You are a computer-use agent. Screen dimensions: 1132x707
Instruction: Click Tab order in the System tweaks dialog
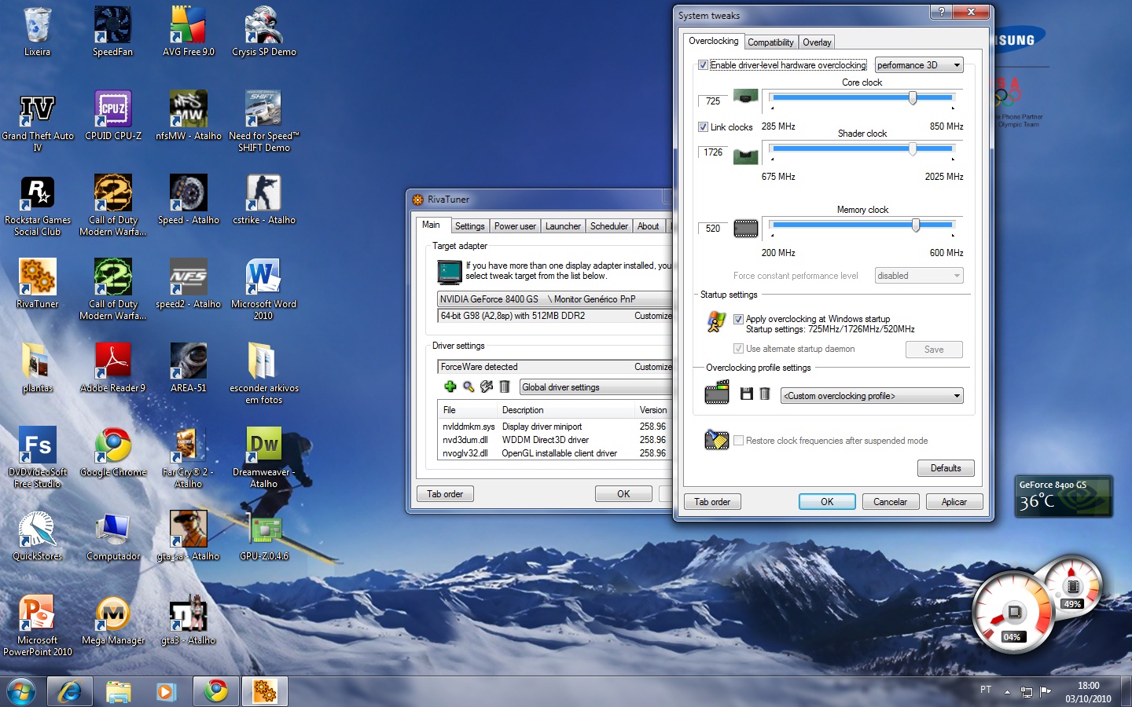point(712,502)
